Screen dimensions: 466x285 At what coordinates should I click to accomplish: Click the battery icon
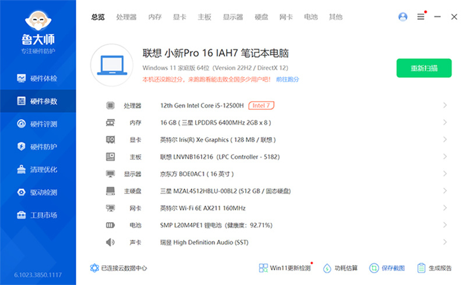[x=110, y=225]
